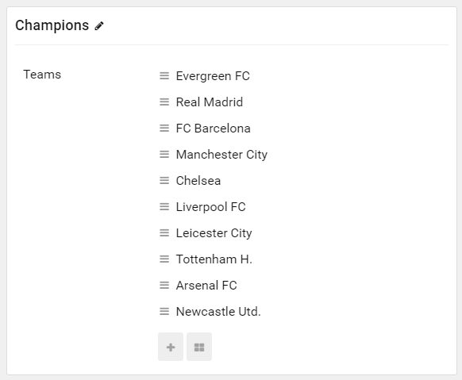Click the pencil edit icon beside Champions
The height and width of the screenshot is (380, 462).
point(99,26)
